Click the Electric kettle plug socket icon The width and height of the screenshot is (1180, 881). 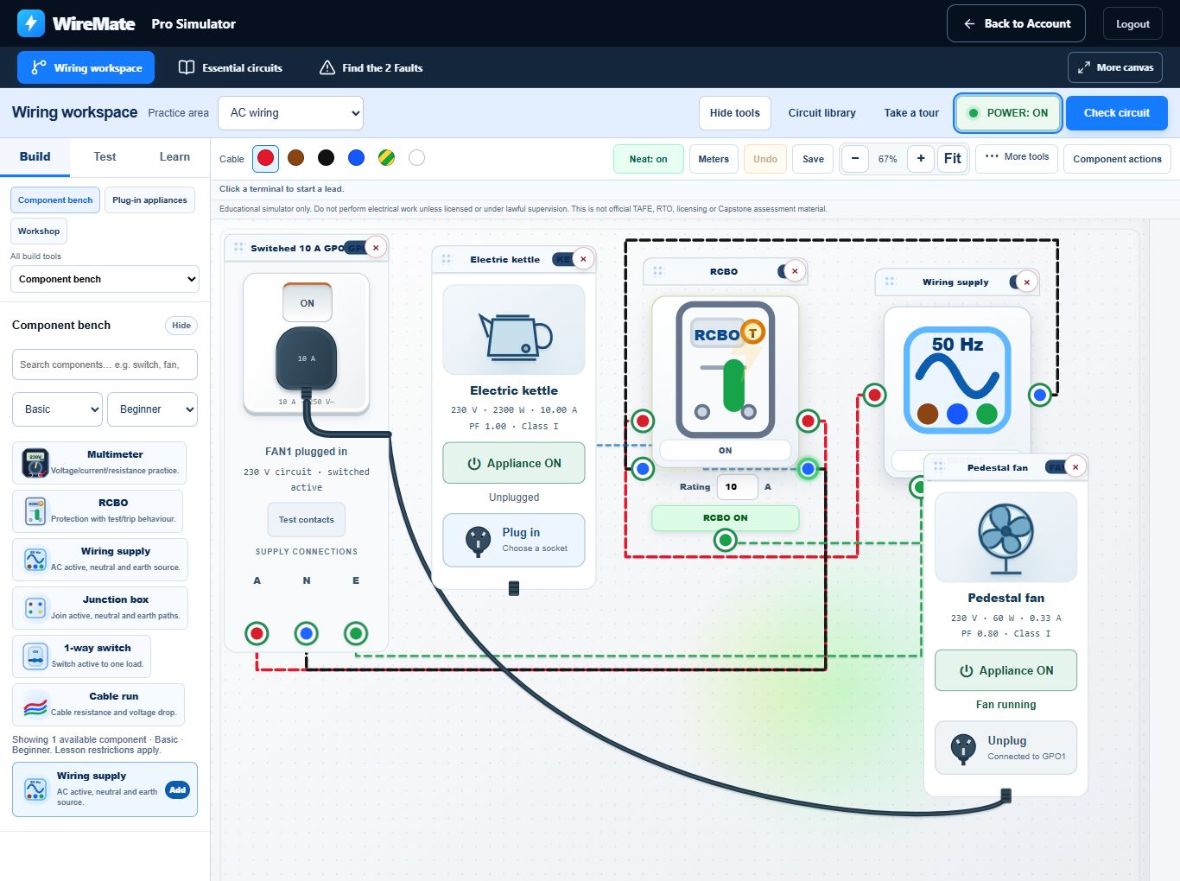coord(478,540)
